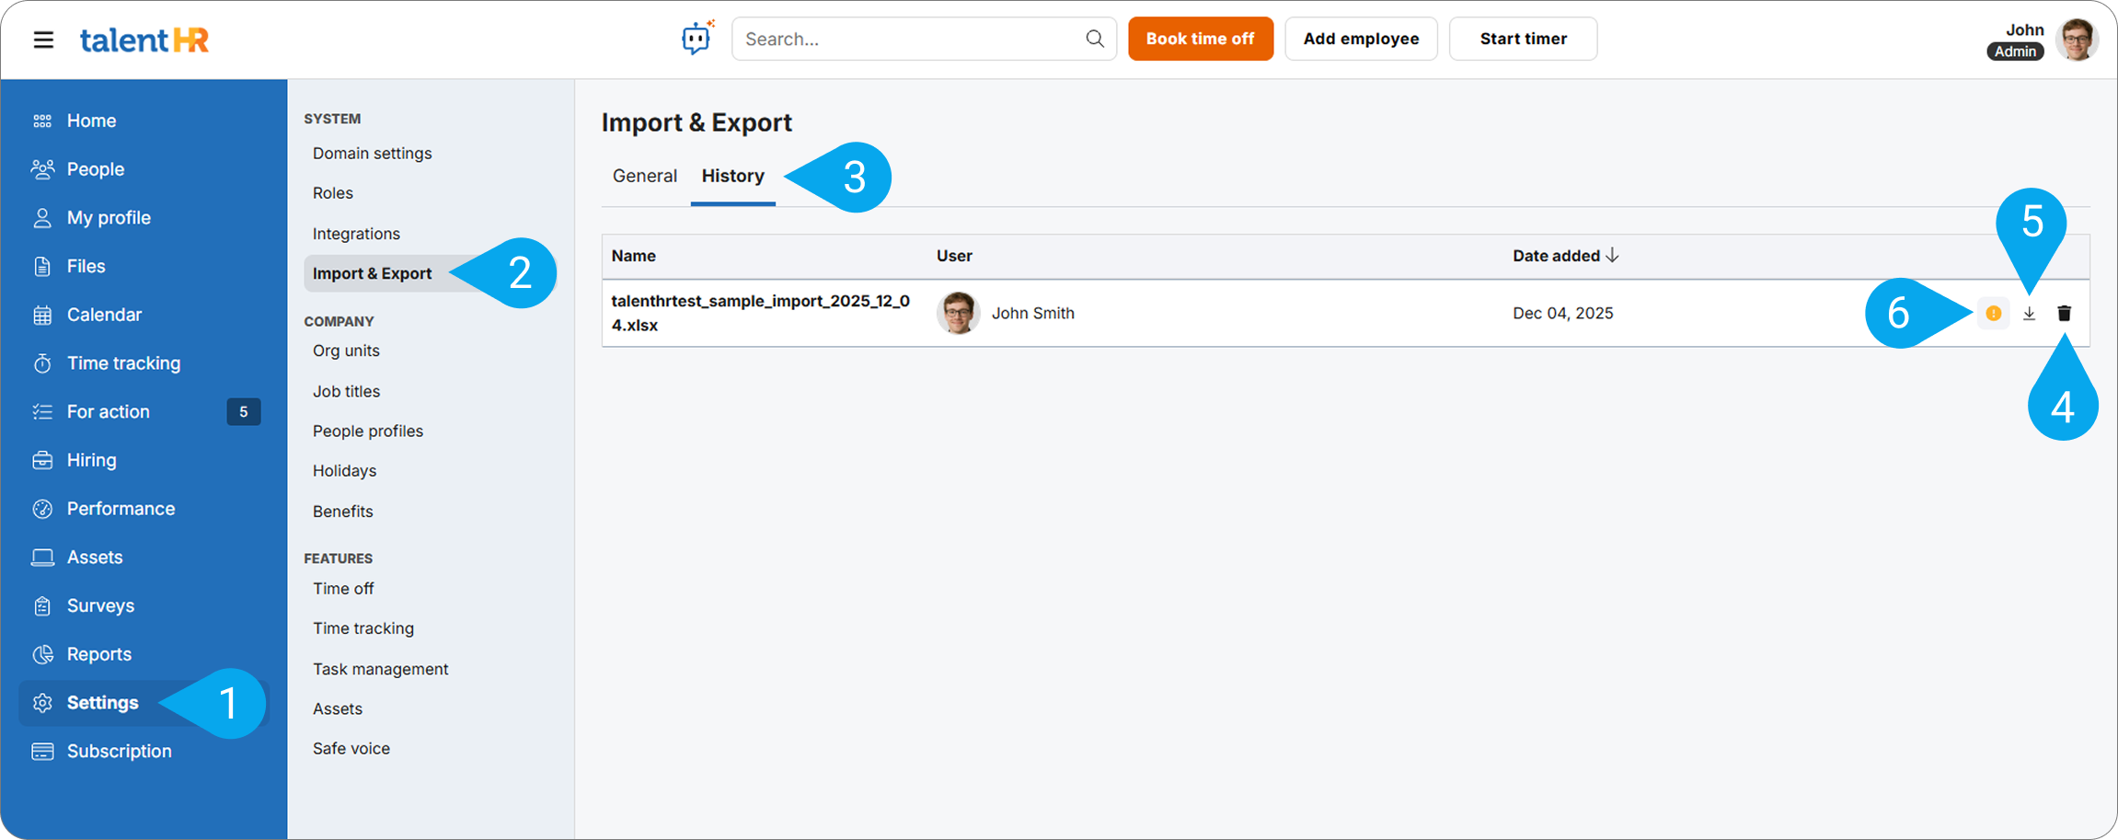The image size is (2118, 840).
Task: Download the imported xlsx file
Action: pos(2029,314)
